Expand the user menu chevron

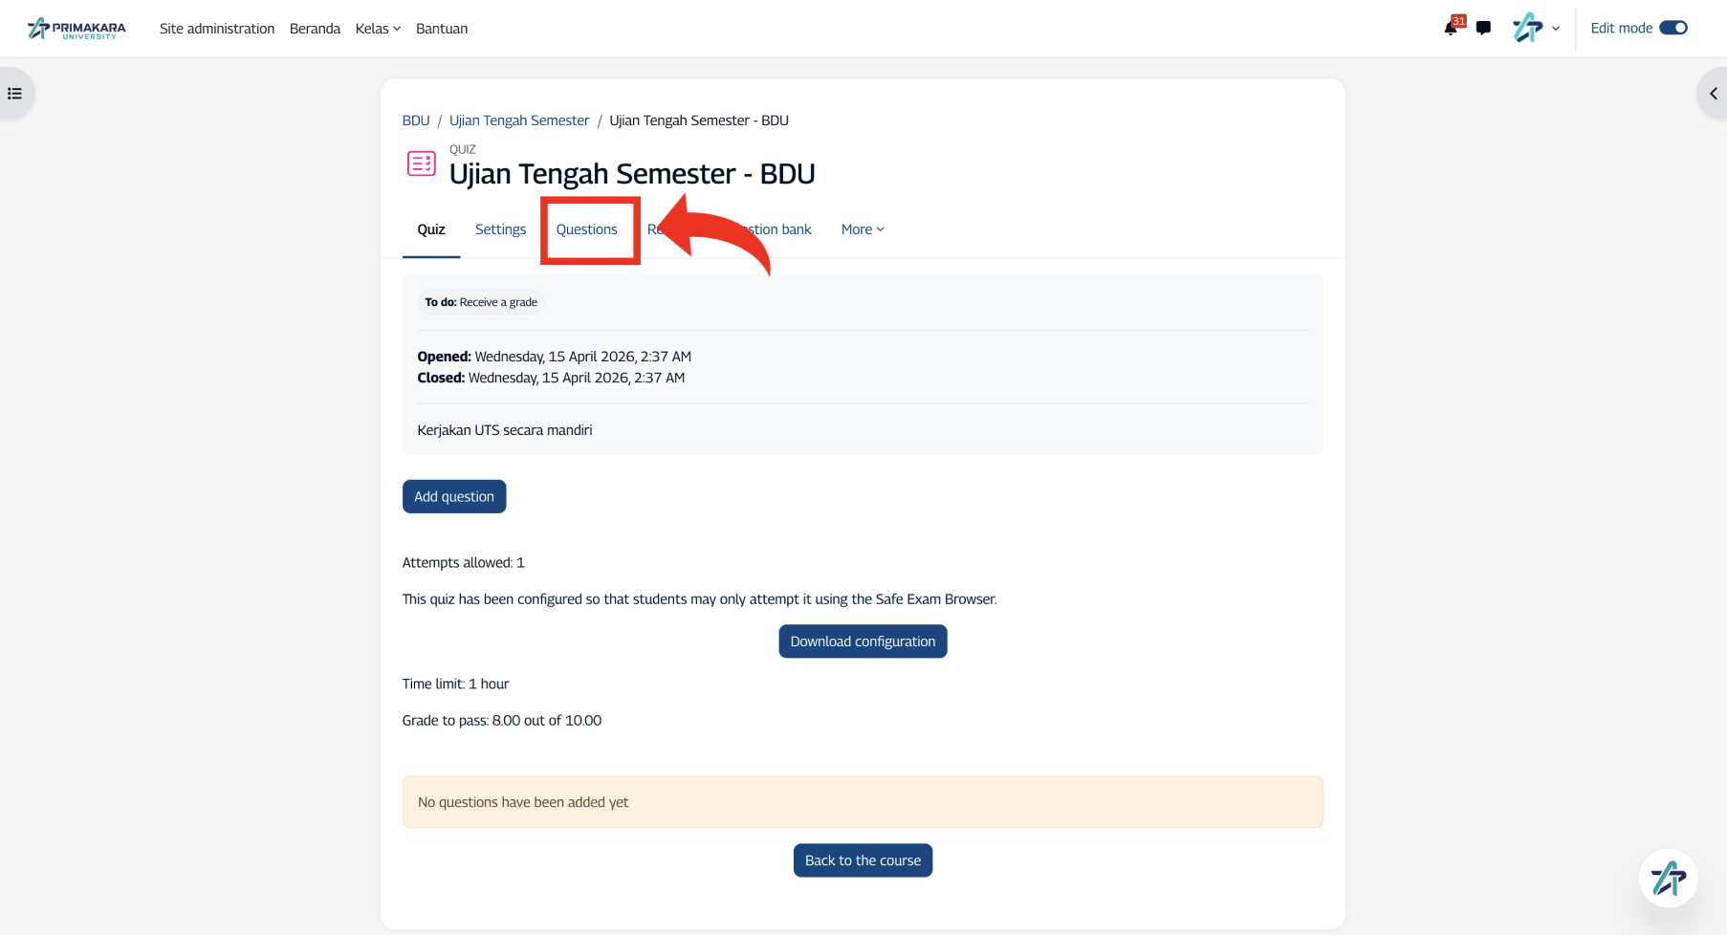1556,29
